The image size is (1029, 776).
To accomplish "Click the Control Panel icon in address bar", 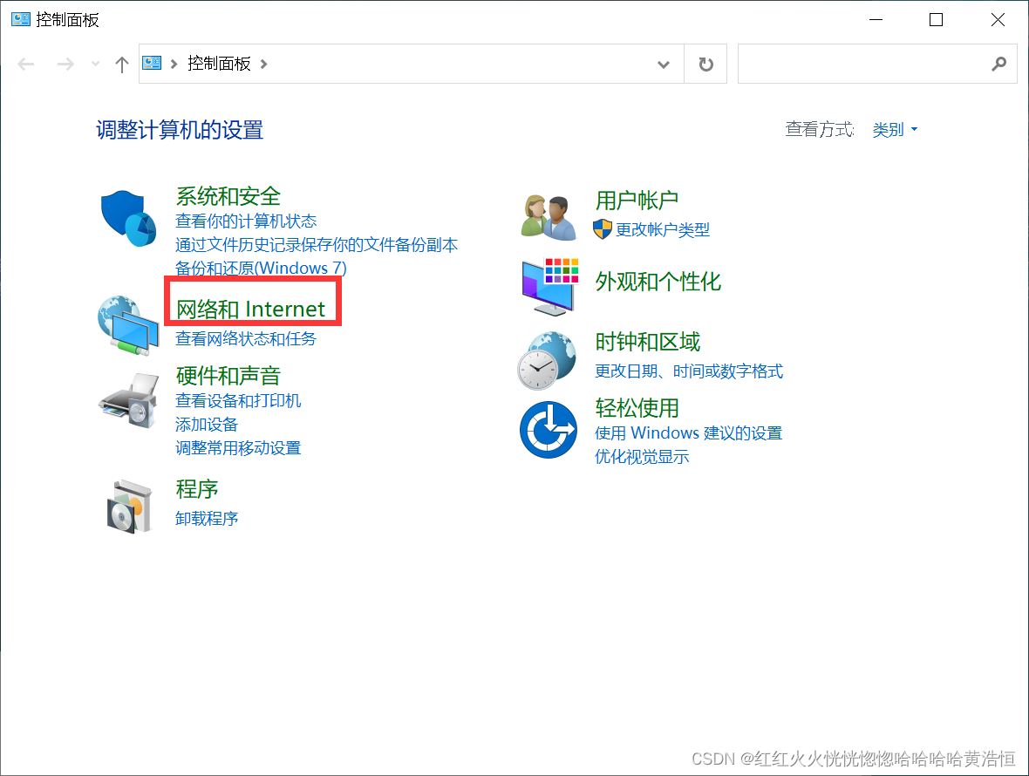I will [153, 64].
